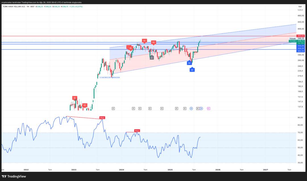This screenshot has height=181, width=307.
Task: Click the BIST exchange label in header
Action: click(x=32, y=7)
